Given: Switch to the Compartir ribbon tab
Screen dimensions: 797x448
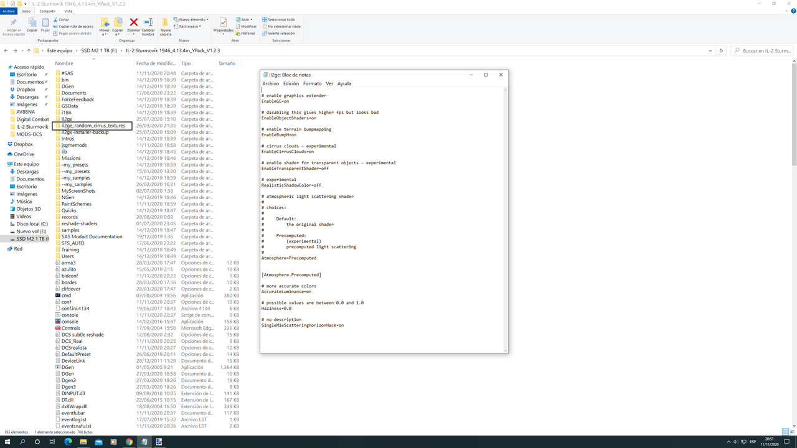Looking at the screenshot, I should pos(47,11).
